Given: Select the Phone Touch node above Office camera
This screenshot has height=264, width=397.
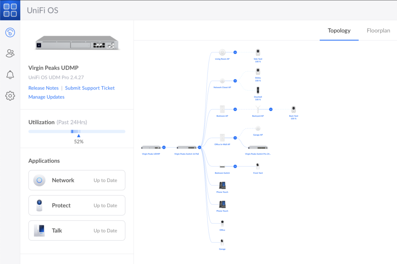Looking at the screenshot, I should pos(222,204).
